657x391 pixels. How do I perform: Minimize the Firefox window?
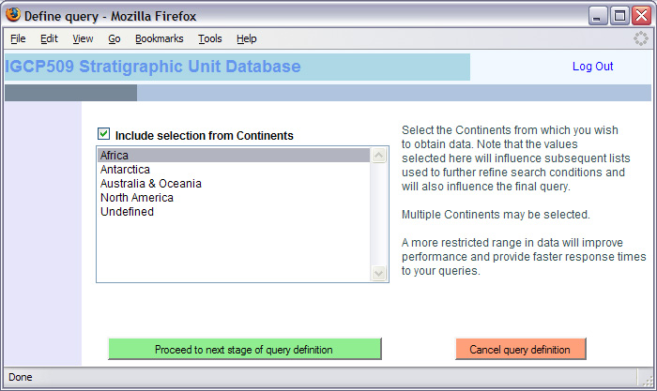coord(598,16)
